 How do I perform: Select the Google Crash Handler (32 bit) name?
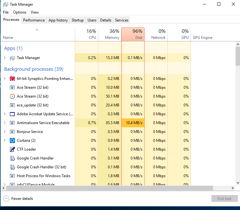click(42, 167)
